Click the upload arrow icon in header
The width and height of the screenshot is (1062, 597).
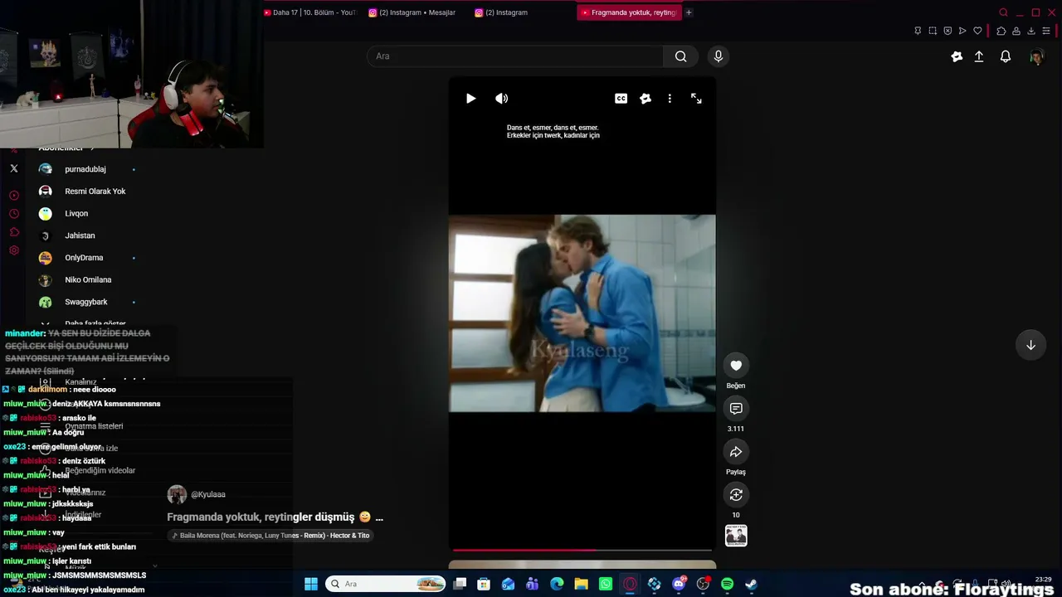pos(979,56)
